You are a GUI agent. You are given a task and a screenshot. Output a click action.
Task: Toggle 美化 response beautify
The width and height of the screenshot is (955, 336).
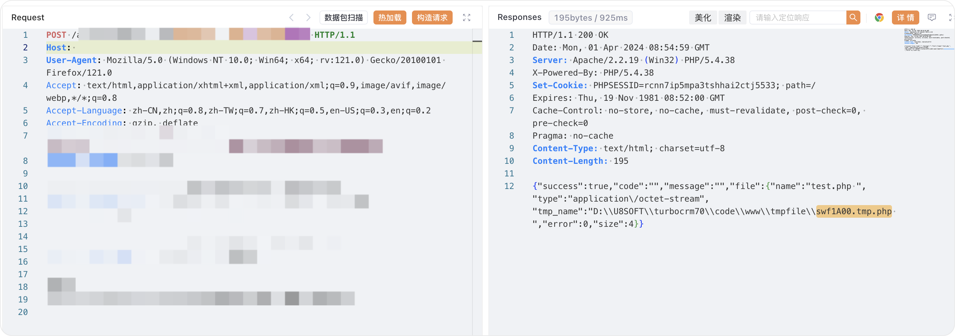pyautogui.click(x=703, y=17)
